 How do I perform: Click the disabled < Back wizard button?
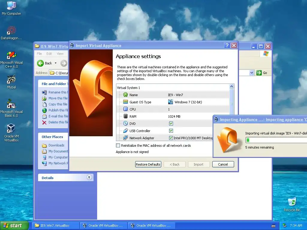pos(174,164)
